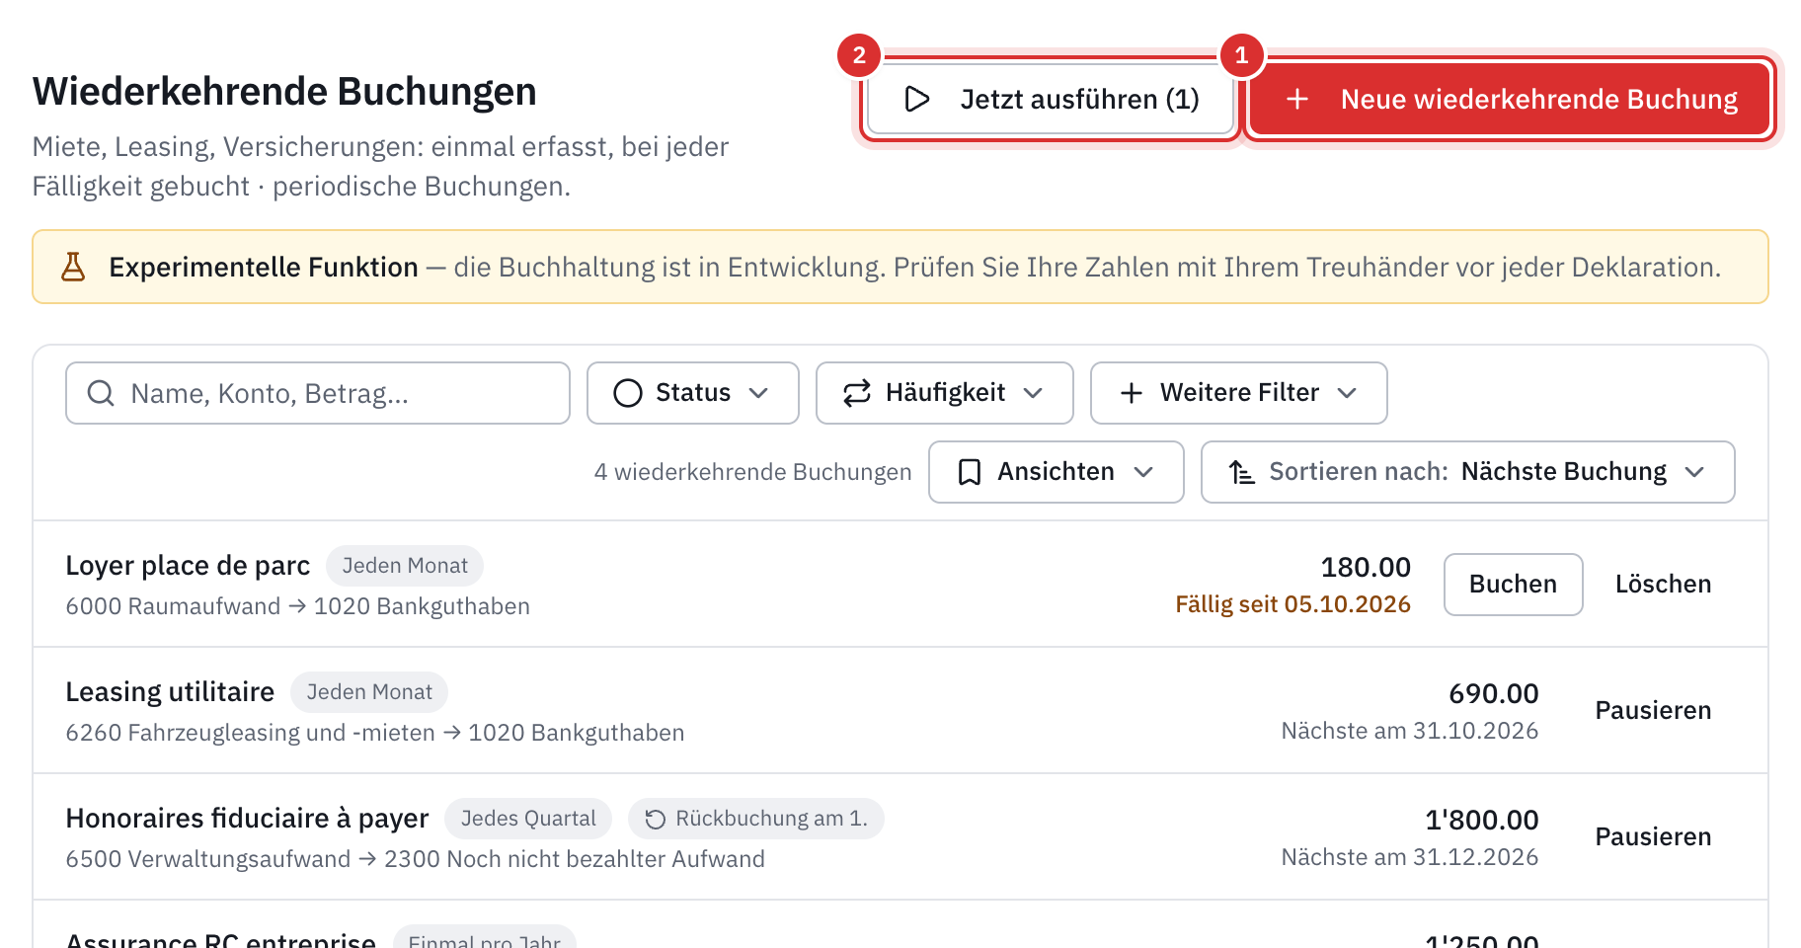
Task: Select the Loyer place de parc title
Action: pyautogui.click(x=188, y=566)
